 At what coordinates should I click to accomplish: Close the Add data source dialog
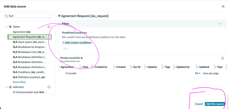point(223,6)
